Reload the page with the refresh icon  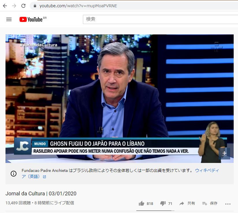coord(23,6)
